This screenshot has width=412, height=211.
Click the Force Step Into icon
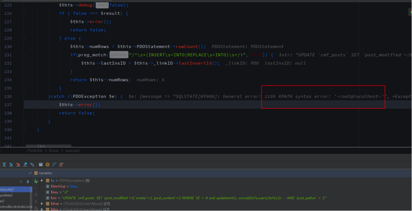click(x=18, y=164)
